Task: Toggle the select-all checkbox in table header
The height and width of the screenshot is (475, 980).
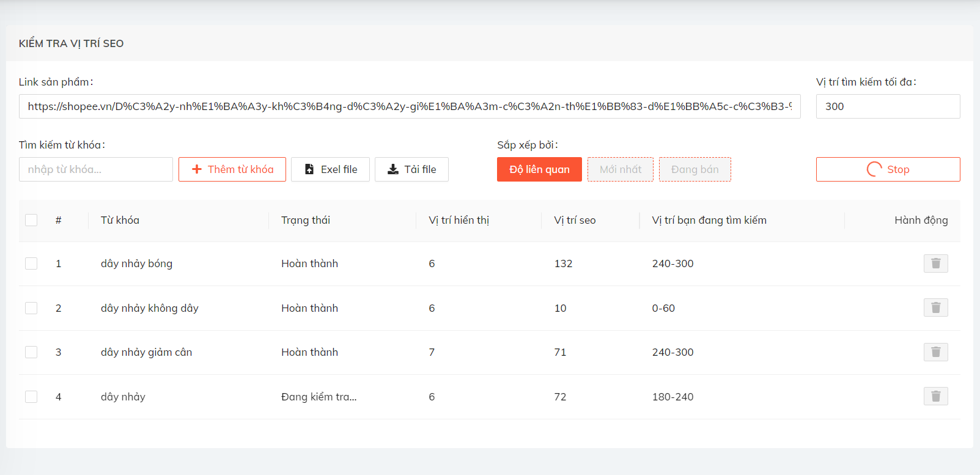Action: (31, 220)
